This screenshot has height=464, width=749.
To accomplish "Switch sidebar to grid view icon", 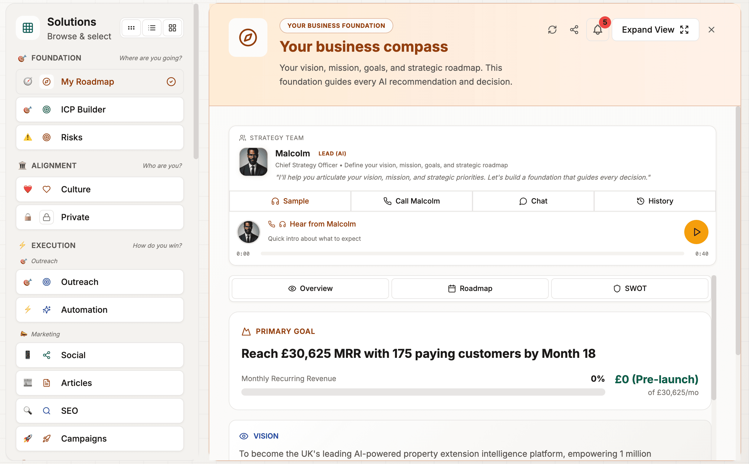I will (172, 28).
